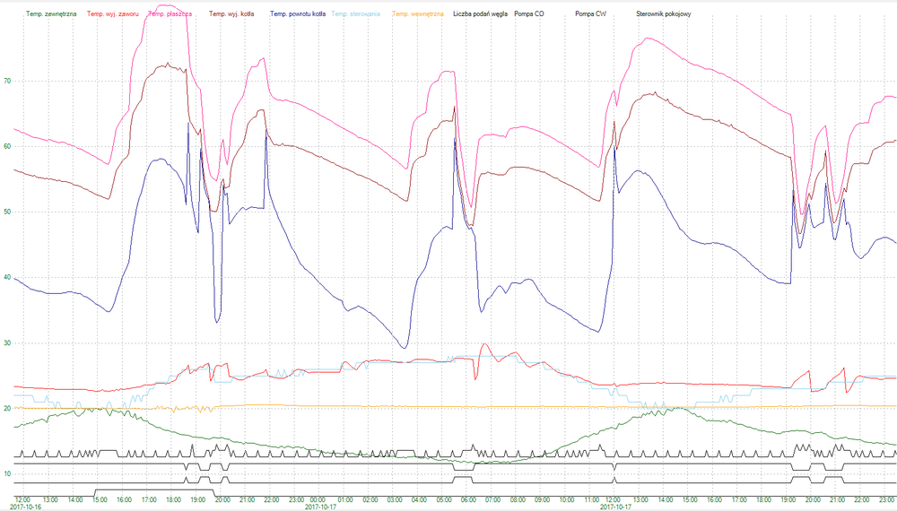Click the 11:00 time axis label
The image size is (897, 511).
pyautogui.click(x=591, y=500)
